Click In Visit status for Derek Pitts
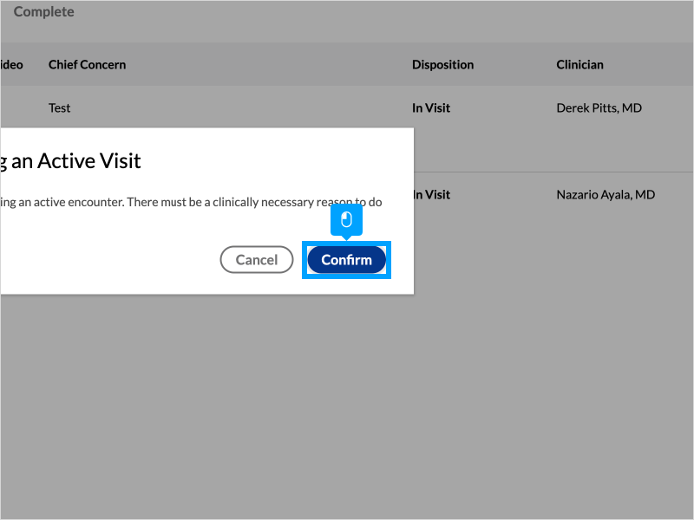This screenshot has width=694, height=520. 431,108
